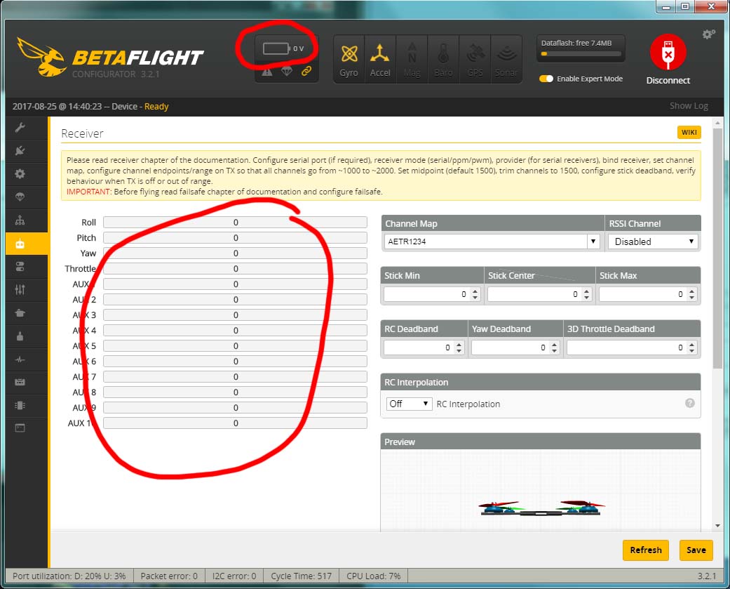Open the Failsafe parachute icon in sidebar
730x589 pixels.
[20, 197]
